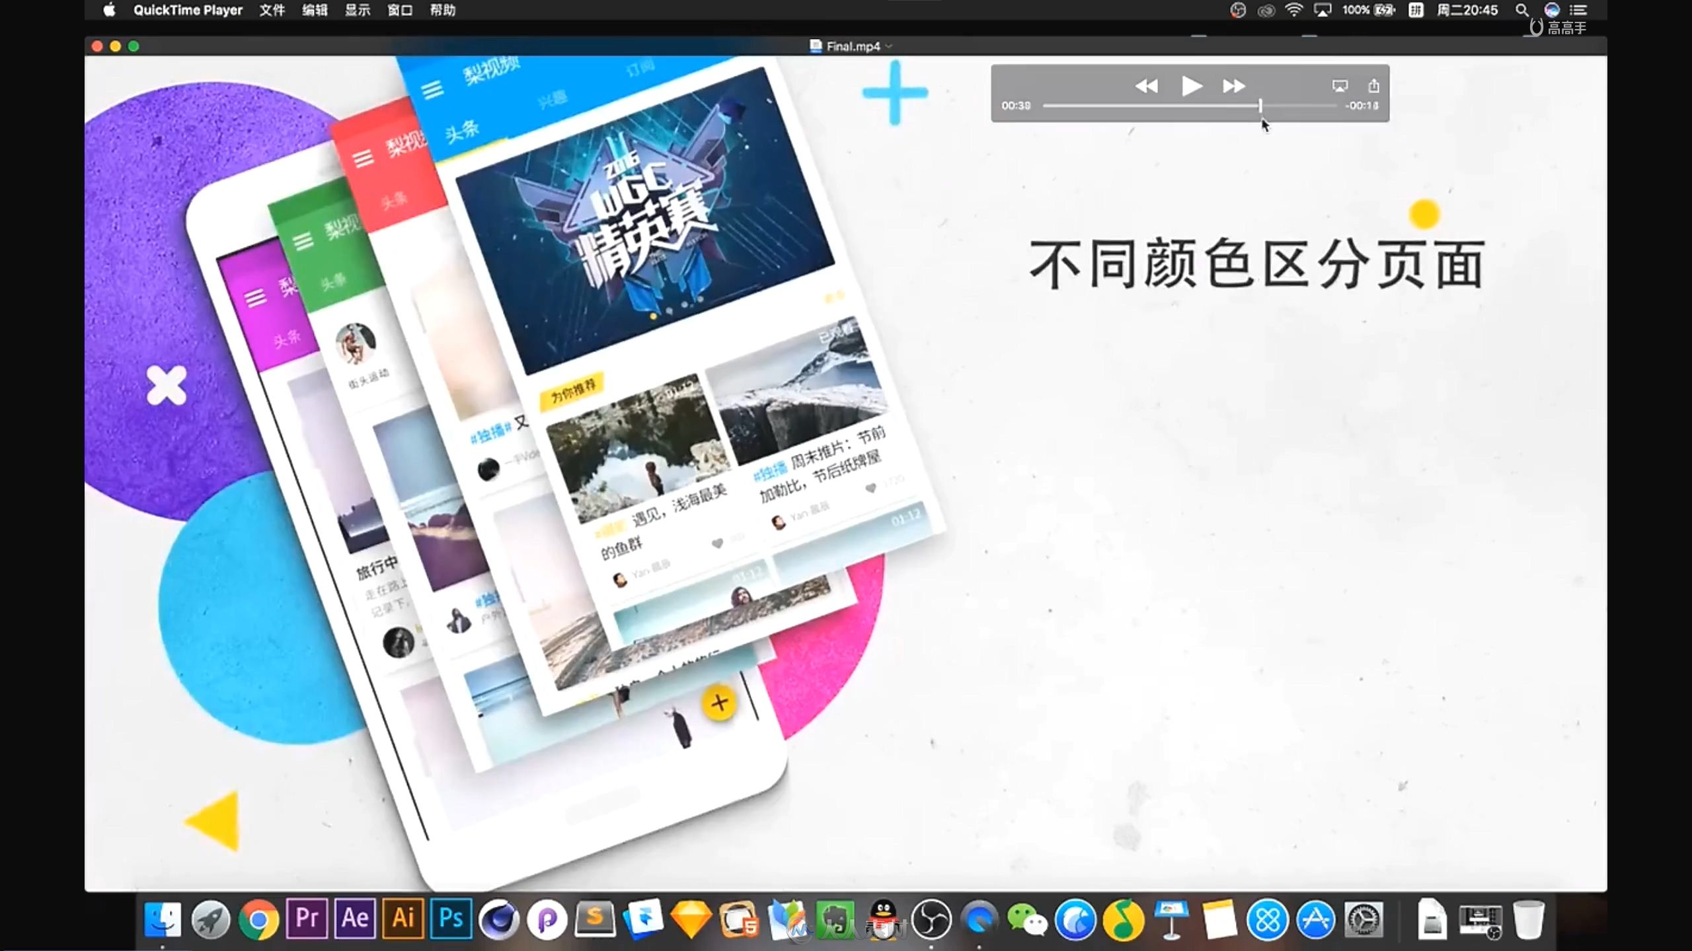
Task: Launch WeChat from the Dock
Action: 1027,919
